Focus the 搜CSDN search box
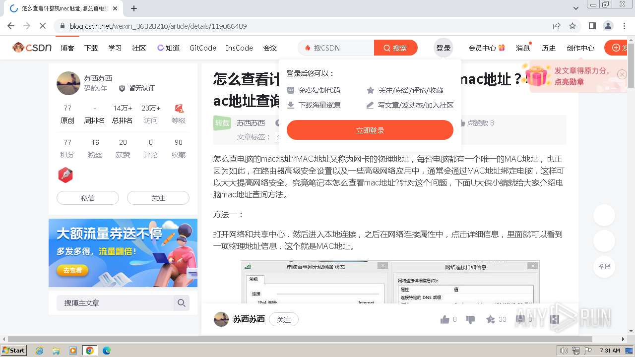635x357 pixels. tap(336, 48)
